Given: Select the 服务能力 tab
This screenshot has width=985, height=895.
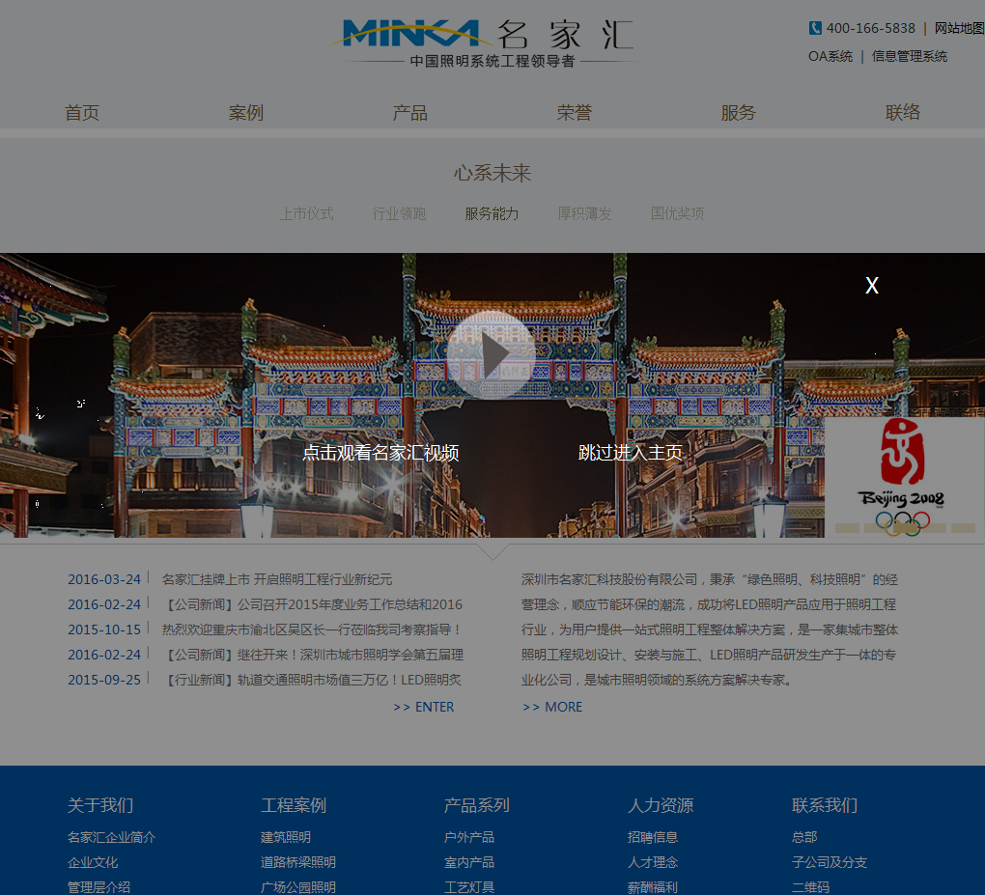Looking at the screenshot, I should (492, 214).
